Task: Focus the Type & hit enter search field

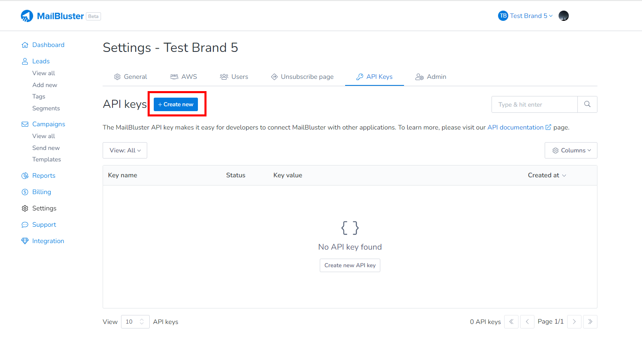Action: tap(534, 105)
